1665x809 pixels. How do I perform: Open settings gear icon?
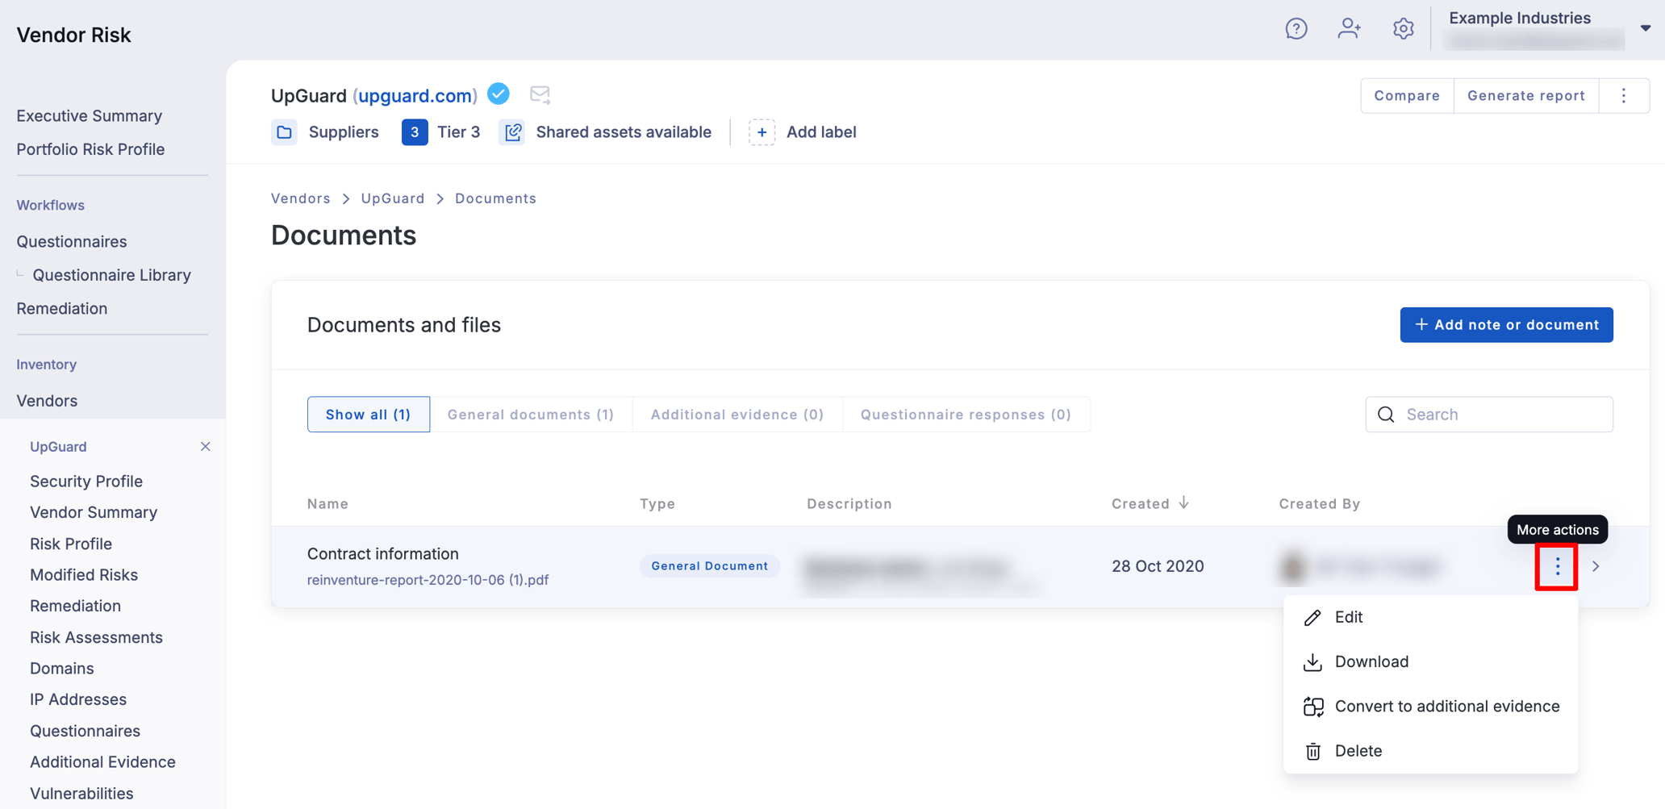[x=1403, y=29]
